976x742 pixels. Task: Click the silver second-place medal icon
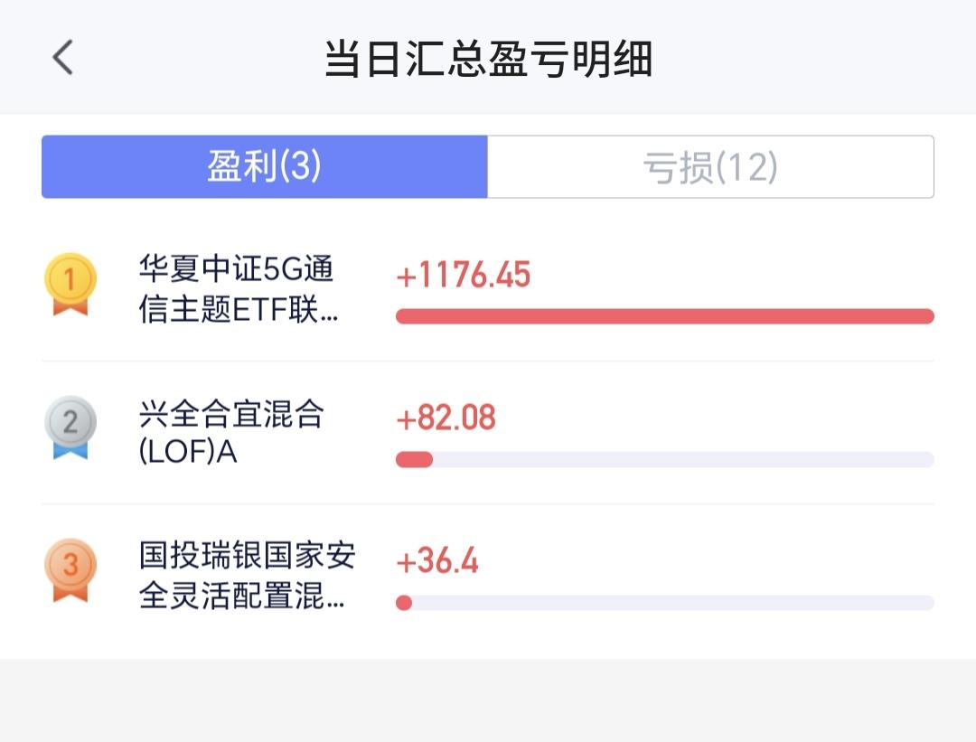70,427
